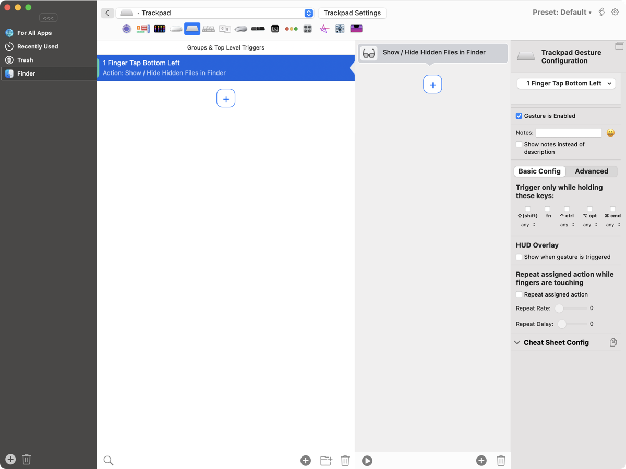This screenshot has height=469, width=626.
Task: Click the Key Sequences 'G G' icon
Action: pyautogui.click(x=225, y=29)
